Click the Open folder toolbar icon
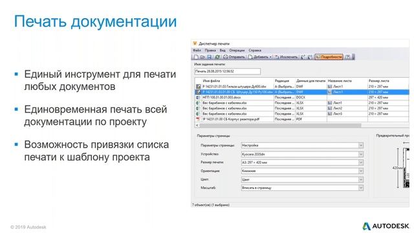414x233 pixels. click(202, 57)
